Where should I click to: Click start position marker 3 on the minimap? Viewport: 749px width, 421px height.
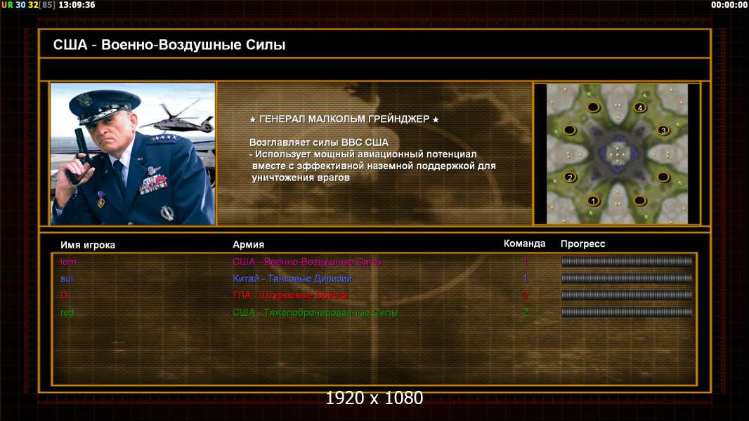tap(663, 131)
